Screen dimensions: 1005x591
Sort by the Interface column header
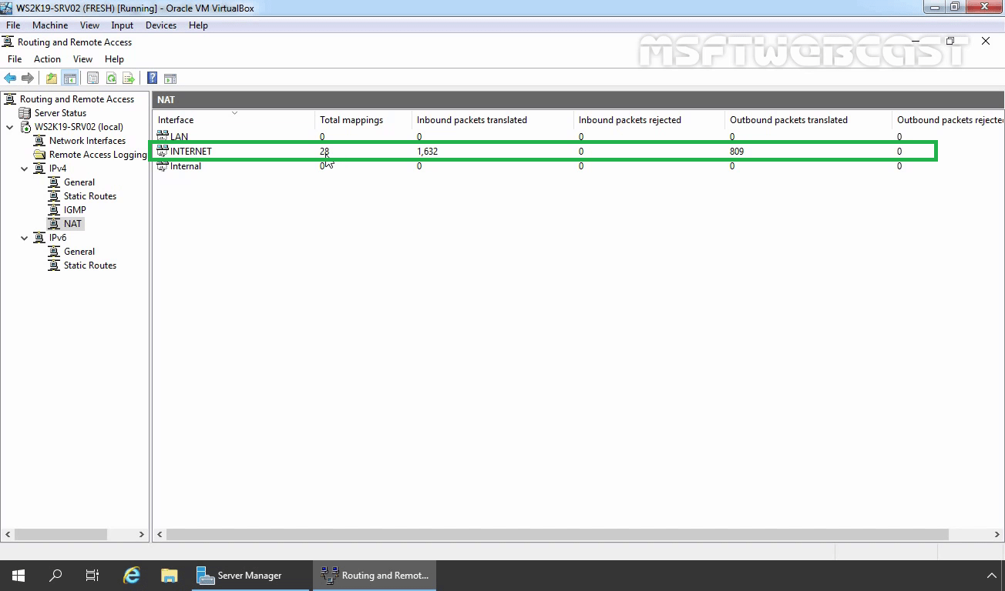(175, 120)
